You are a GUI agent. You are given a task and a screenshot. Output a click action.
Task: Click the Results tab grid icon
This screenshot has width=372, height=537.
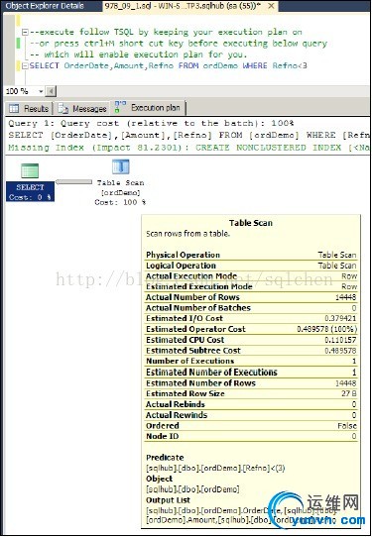click(x=14, y=109)
